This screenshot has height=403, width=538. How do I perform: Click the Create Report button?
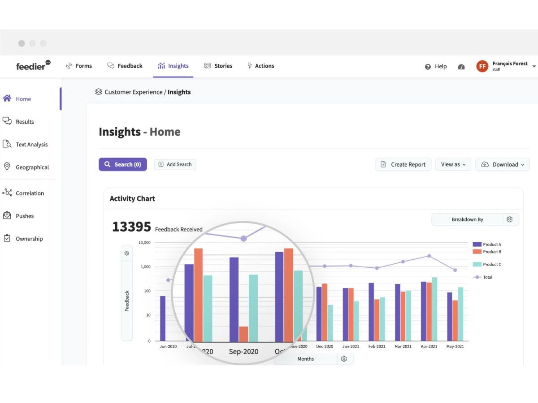403,164
